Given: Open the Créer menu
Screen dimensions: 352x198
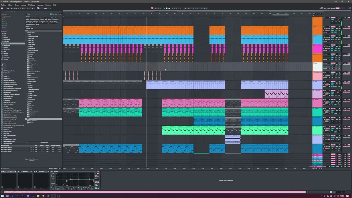Looking at the screenshot, I should (x=17, y=5).
